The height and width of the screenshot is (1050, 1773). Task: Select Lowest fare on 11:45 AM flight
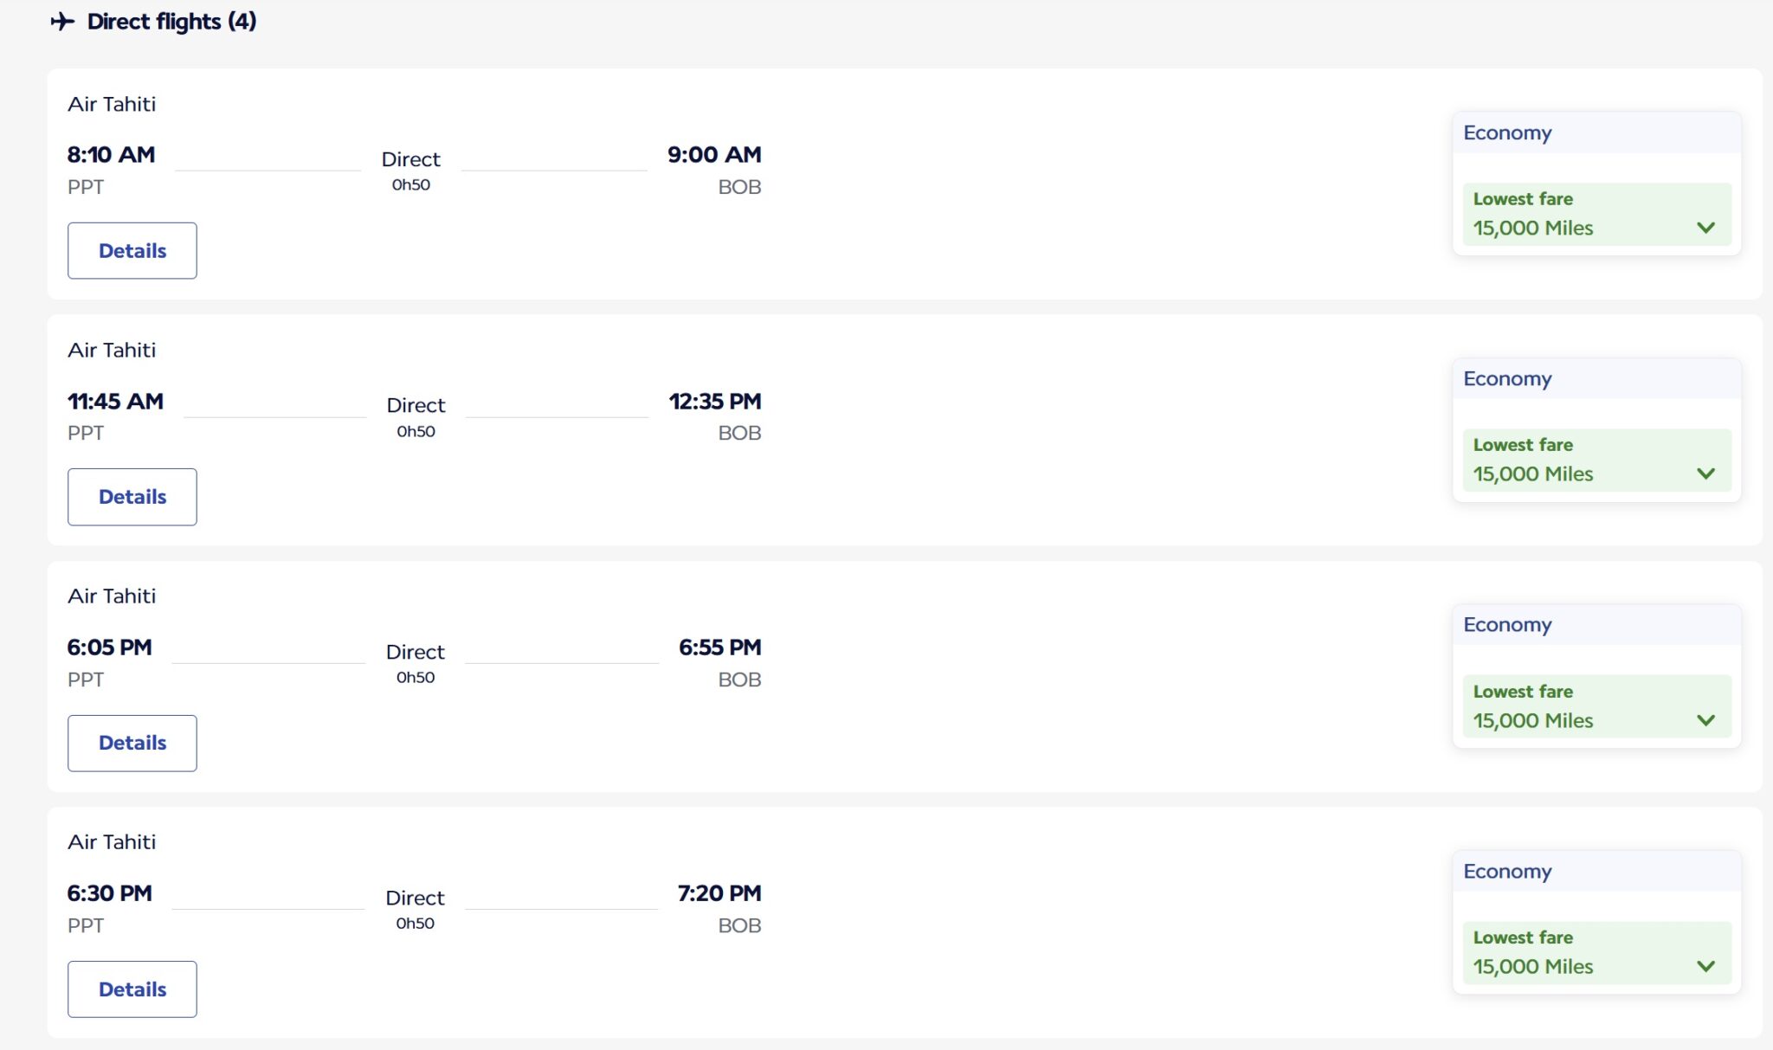click(1596, 461)
